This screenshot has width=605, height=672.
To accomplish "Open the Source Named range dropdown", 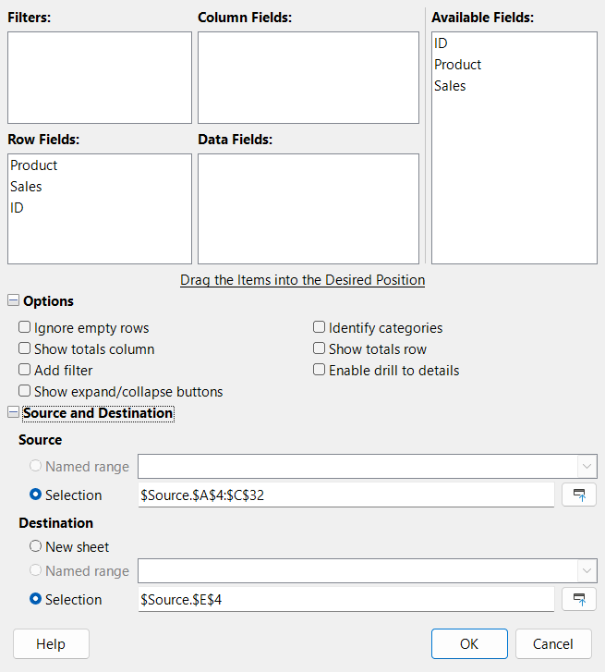I will point(586,467).
